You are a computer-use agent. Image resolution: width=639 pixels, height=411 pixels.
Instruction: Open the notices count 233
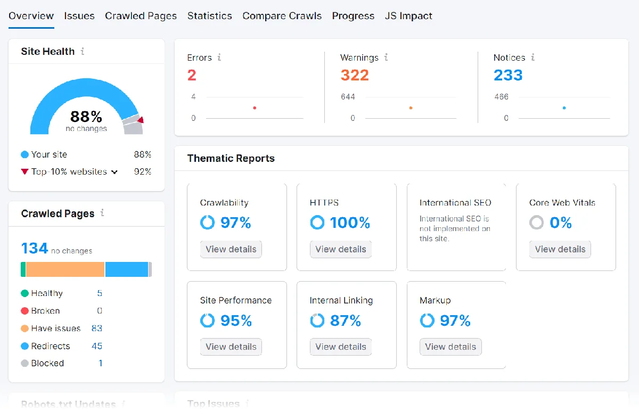pyautogui.click(x=508, y=76)
